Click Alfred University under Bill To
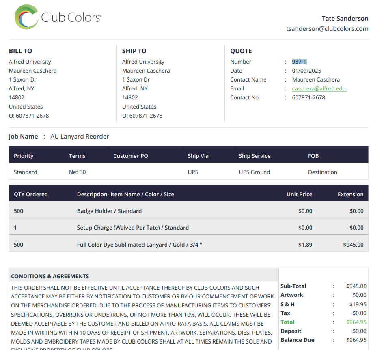Screen dimensions: 371x350 click(30, 62)
